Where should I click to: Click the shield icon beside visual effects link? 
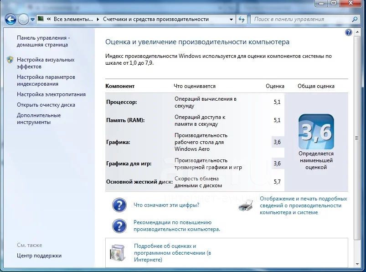[10, 60]
